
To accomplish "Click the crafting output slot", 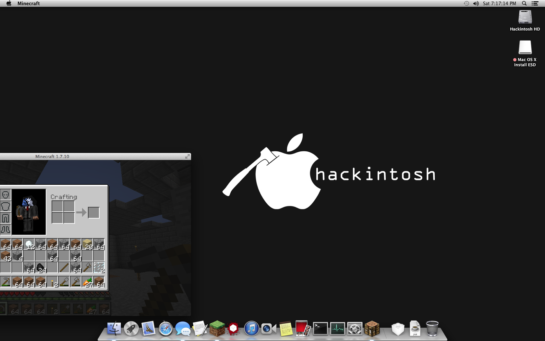I will click(94, 213).
